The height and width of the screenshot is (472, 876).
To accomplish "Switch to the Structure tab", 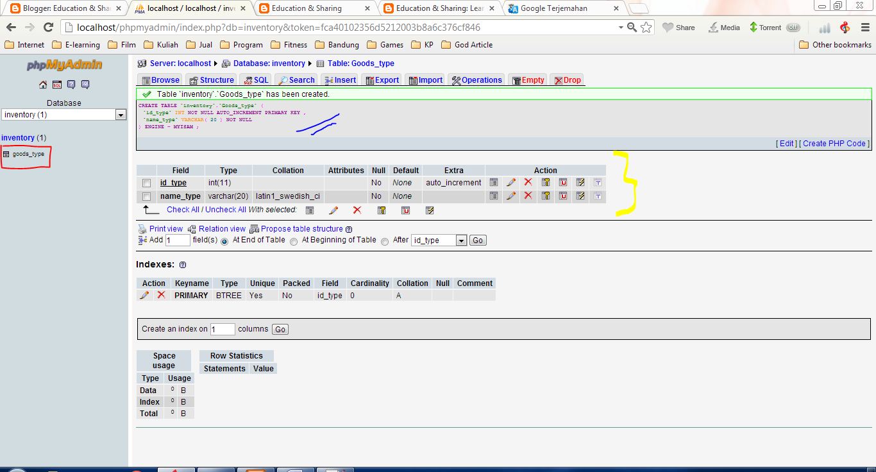I will [212, 80].
